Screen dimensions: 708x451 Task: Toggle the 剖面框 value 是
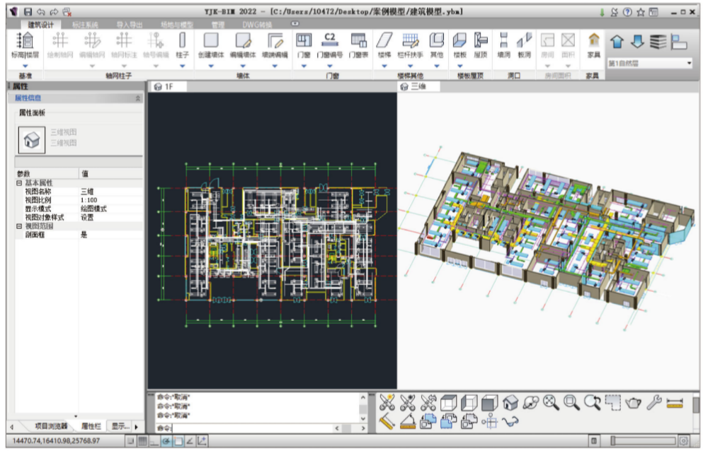tap(84, 234)
